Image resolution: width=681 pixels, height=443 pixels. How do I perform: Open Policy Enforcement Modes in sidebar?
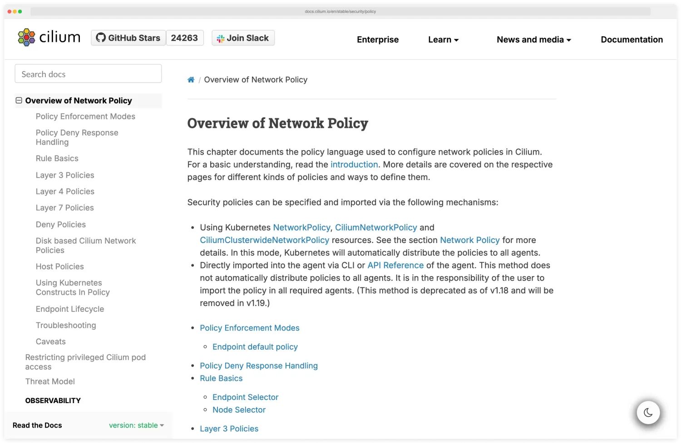coord(85,117)
